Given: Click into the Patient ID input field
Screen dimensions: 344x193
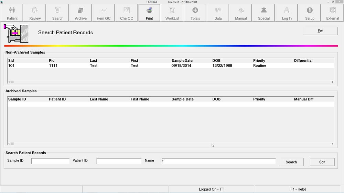Looking at the screenshot, I should tap(119, 161).
